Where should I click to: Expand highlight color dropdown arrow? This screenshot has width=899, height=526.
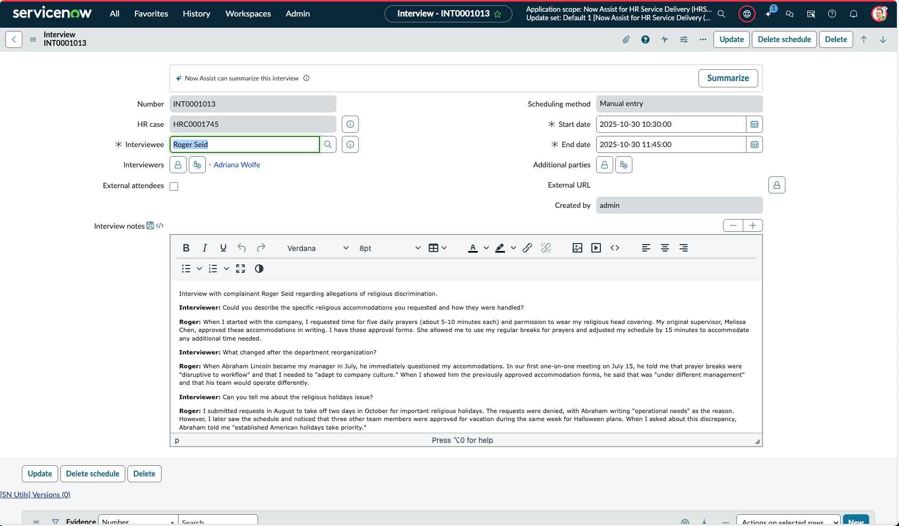[513, 248]
